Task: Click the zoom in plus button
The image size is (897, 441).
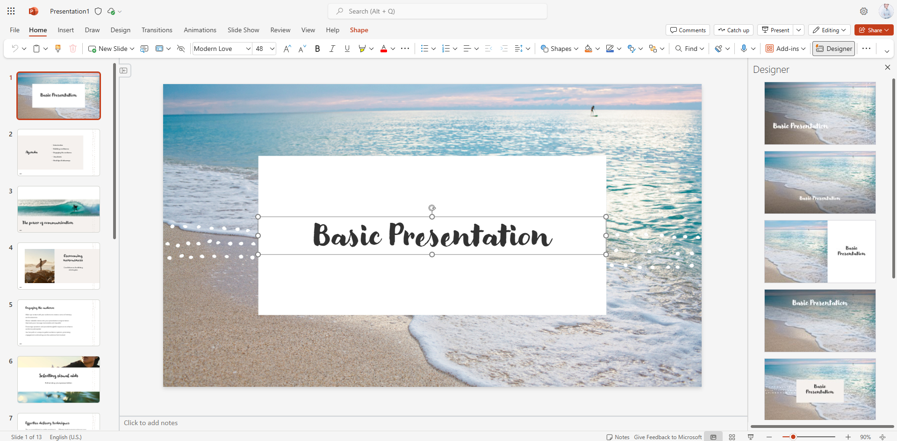Action: tap(848, 437)
